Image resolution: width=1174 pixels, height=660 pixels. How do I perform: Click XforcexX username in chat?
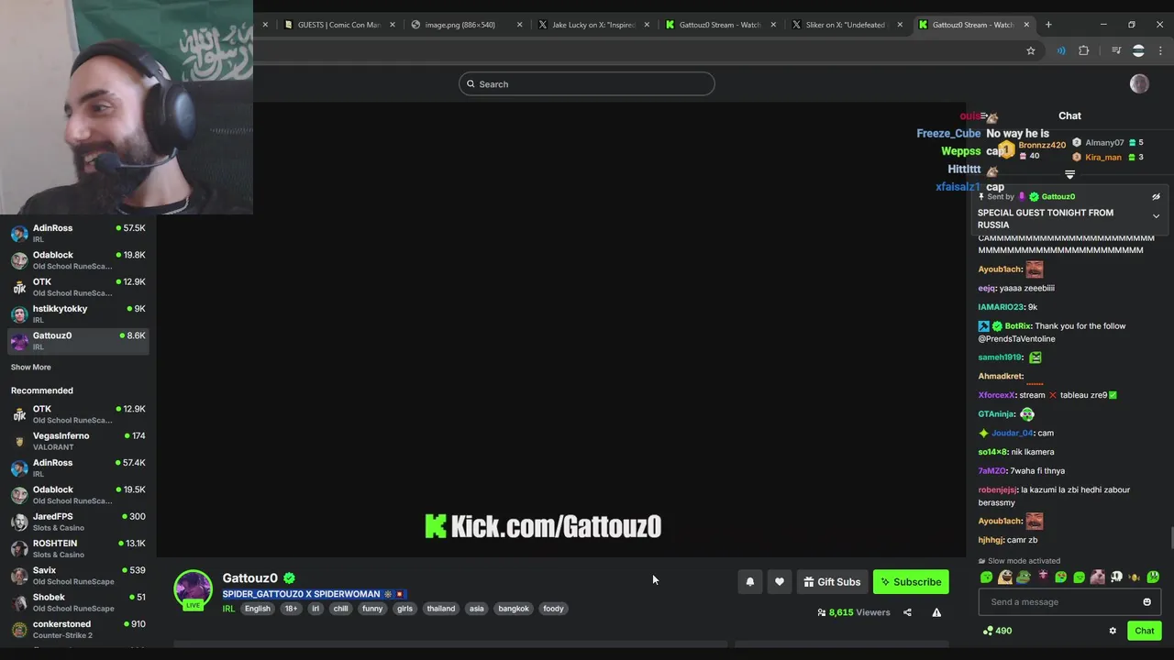[996, 395]
